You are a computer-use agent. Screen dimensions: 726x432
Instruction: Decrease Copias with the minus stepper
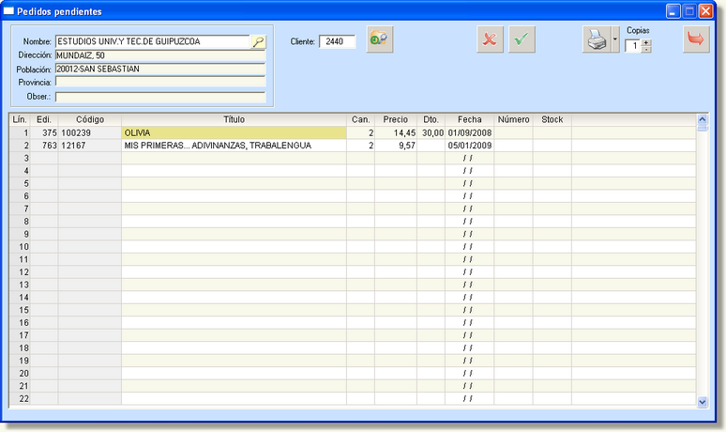click(x=646, y=49)
